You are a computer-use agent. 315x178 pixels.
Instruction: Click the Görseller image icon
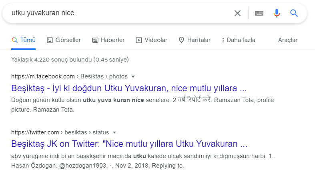coord(50,40)
